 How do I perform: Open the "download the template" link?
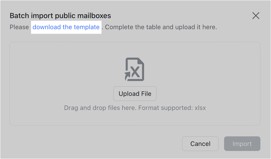[x=66, y=27]
